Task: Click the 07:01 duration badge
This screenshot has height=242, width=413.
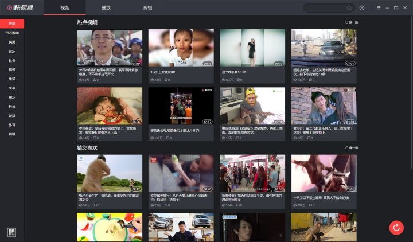Action: point(350,64)
